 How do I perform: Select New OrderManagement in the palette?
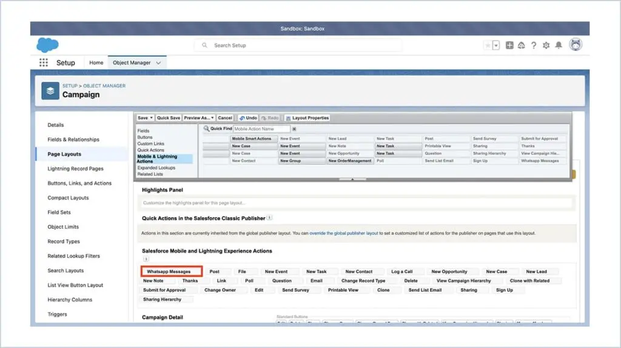350,161
